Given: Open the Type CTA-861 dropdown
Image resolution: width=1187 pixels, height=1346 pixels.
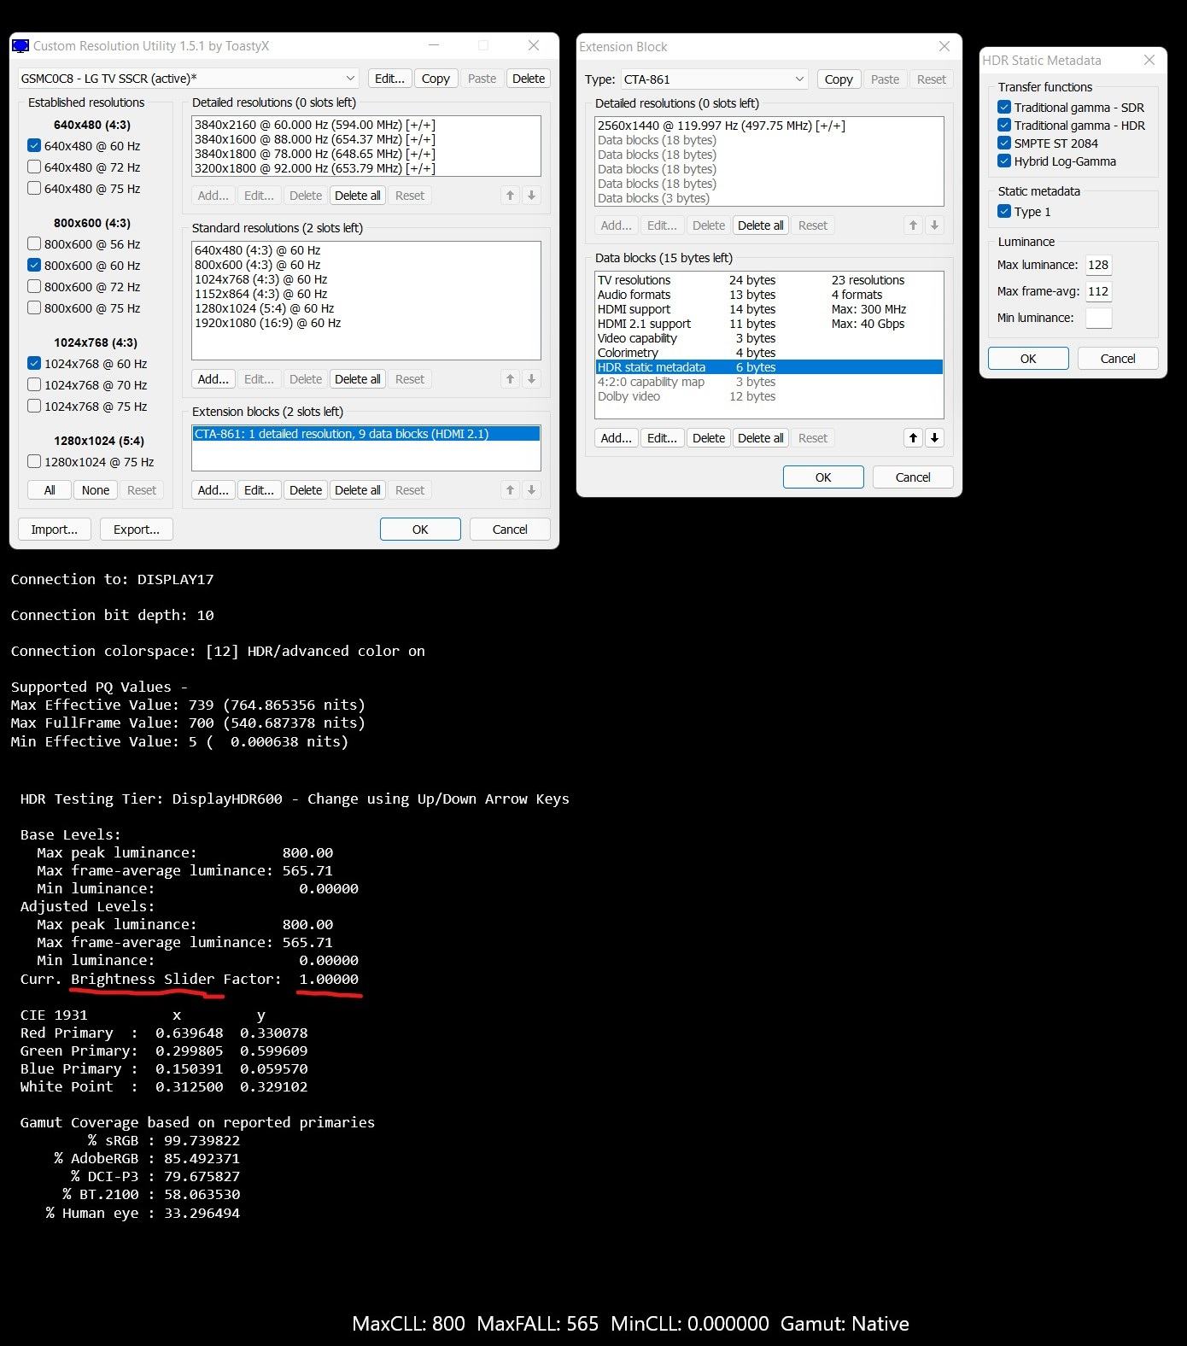Looking at the screenshot, I should pyautogui.click(x=714, y=79).
